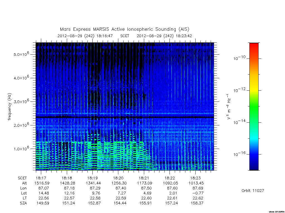Click the "SCET" row label below the plot
The height and width of the screenshot is (213, 285).
pos(22,178)
